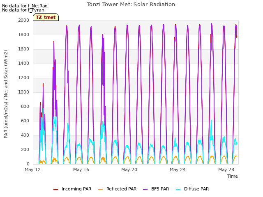This screenshot has height=197, width=263.
Task: Click the purple BF5 PAR legend swatch
Action: (145, 190)
